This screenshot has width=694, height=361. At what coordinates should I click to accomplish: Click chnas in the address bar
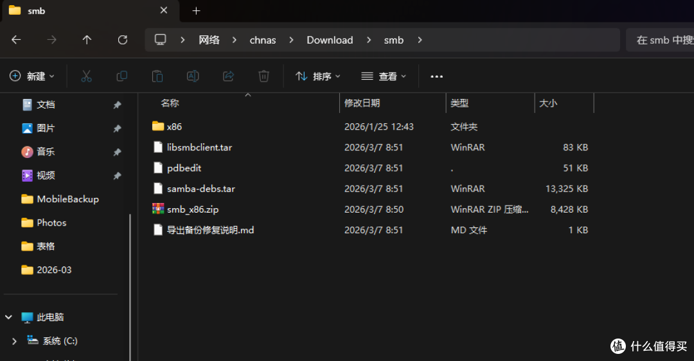click(262, 40)
